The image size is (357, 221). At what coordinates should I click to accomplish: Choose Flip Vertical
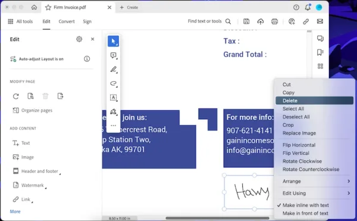[x=314, y=153]
